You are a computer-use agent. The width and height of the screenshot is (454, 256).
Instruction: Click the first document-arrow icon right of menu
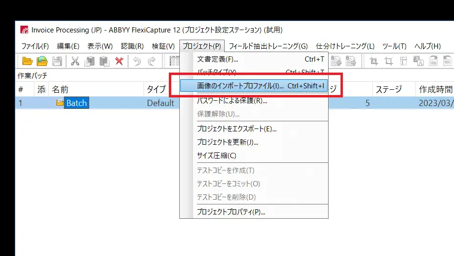[x=336, y=61]
